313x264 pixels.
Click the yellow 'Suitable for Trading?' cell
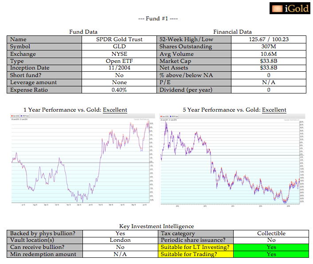tap(196, 254)
